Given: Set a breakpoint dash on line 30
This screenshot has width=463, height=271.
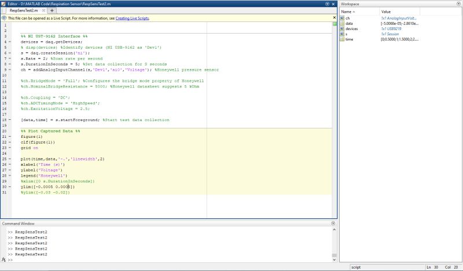Looking at the screenshot, I should tap(10, 187).
